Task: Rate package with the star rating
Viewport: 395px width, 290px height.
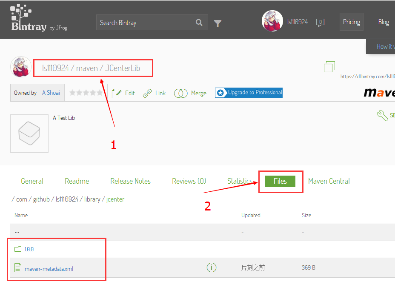Action: pyautogui.click(x=86, y=93)
